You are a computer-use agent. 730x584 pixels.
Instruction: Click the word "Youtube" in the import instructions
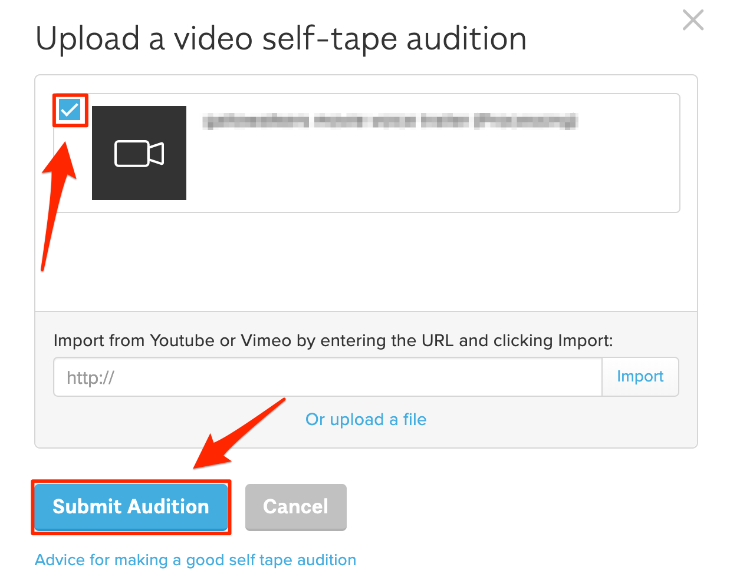coord(182,341)
